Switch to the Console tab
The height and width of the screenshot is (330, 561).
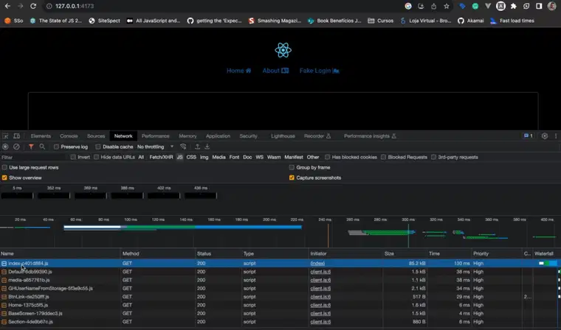click(69, 136)
